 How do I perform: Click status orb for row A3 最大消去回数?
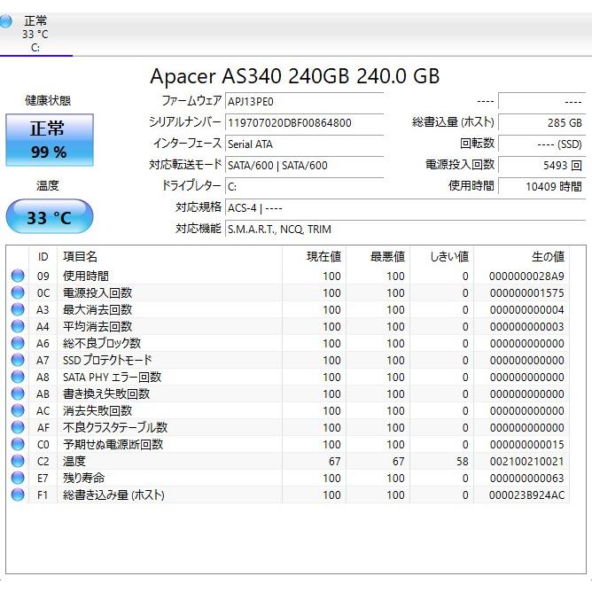18,309
